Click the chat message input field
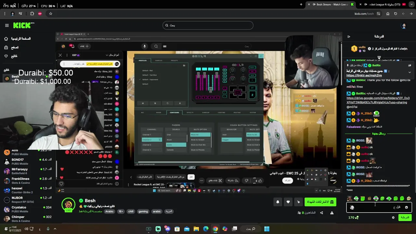This screenshot has height=234, width=416. (379, 207)
